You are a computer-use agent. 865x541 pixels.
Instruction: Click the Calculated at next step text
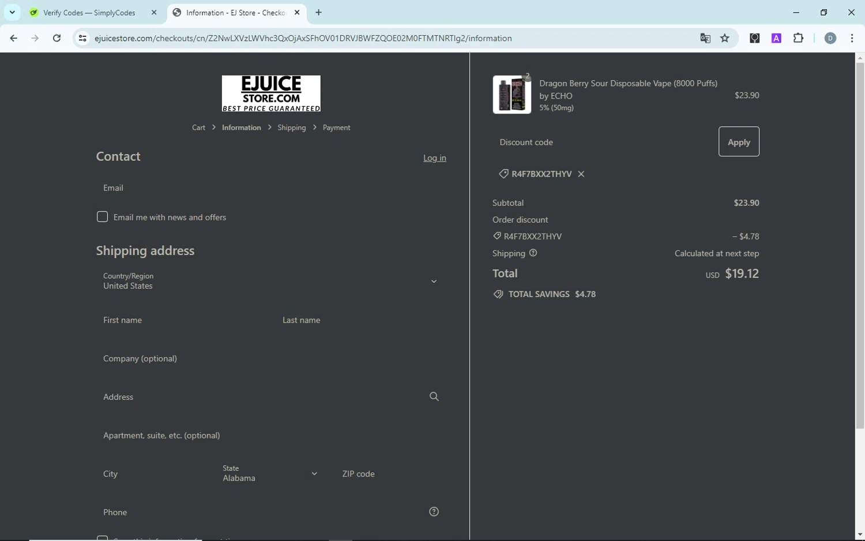(x=717, y=254)
